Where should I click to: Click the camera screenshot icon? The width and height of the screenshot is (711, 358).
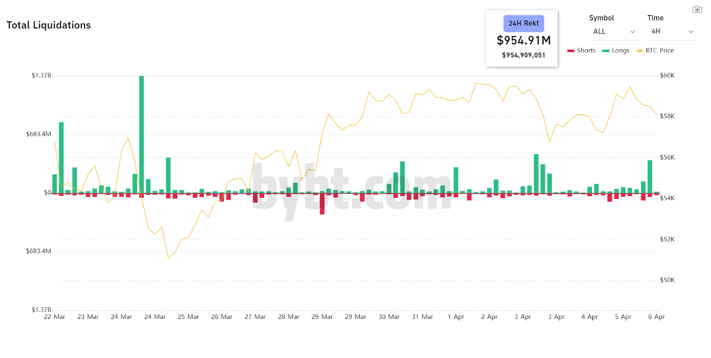tap(697, 9)
